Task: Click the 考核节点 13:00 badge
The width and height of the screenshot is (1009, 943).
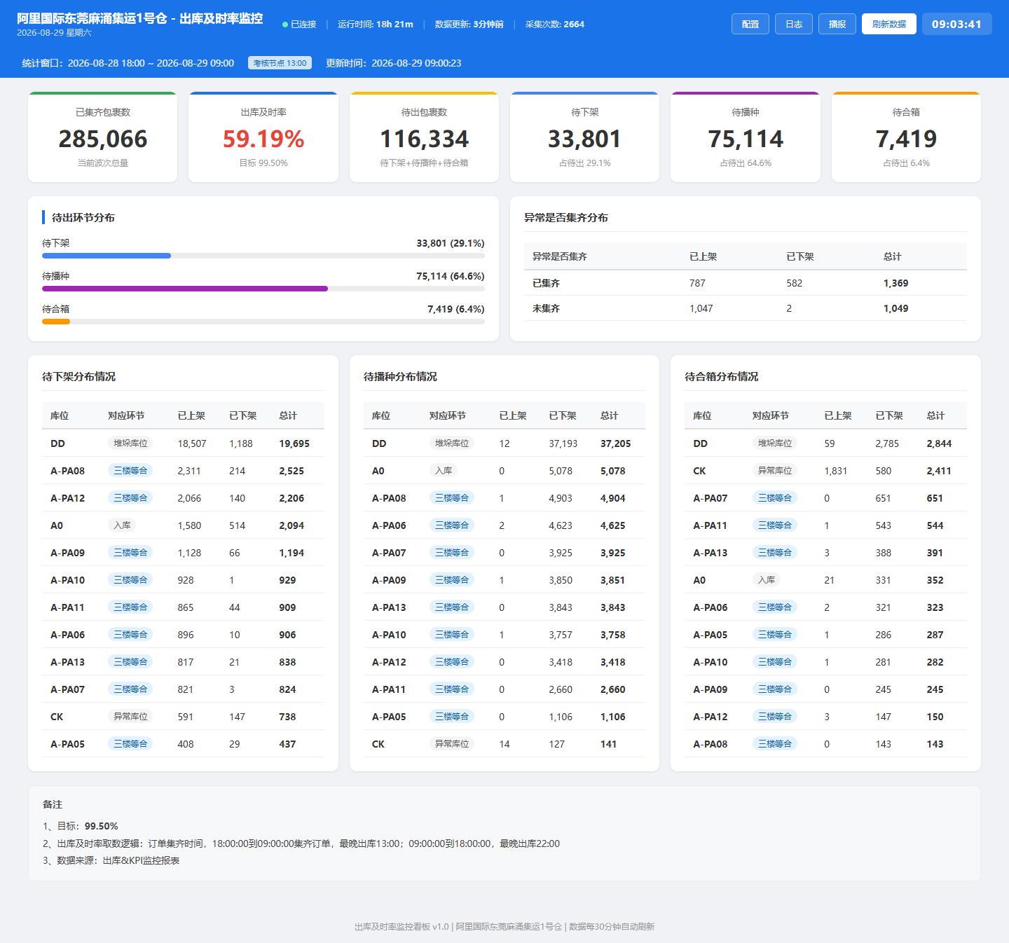Action: tap(280, 63)
